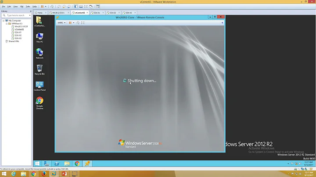Open the Help menu

35,7
